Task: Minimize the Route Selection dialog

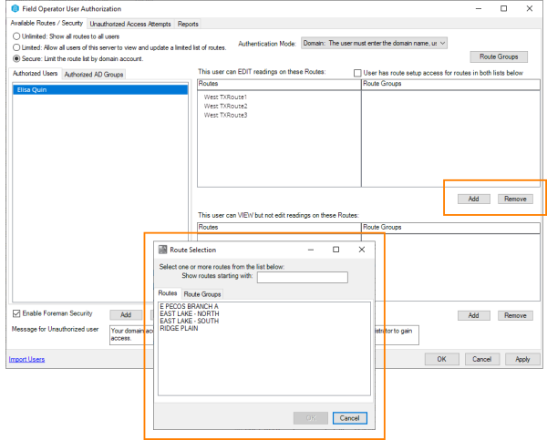Action: click(311, 250)
